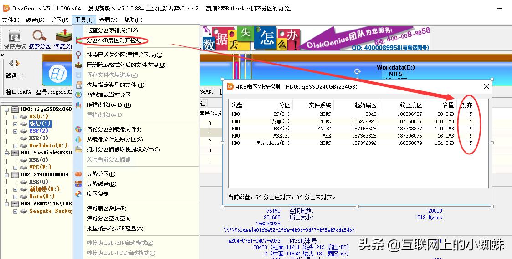Viewport: 512px width, 259px height.
Task: Open the 分区(P) menu
Action: click(60, 20)
